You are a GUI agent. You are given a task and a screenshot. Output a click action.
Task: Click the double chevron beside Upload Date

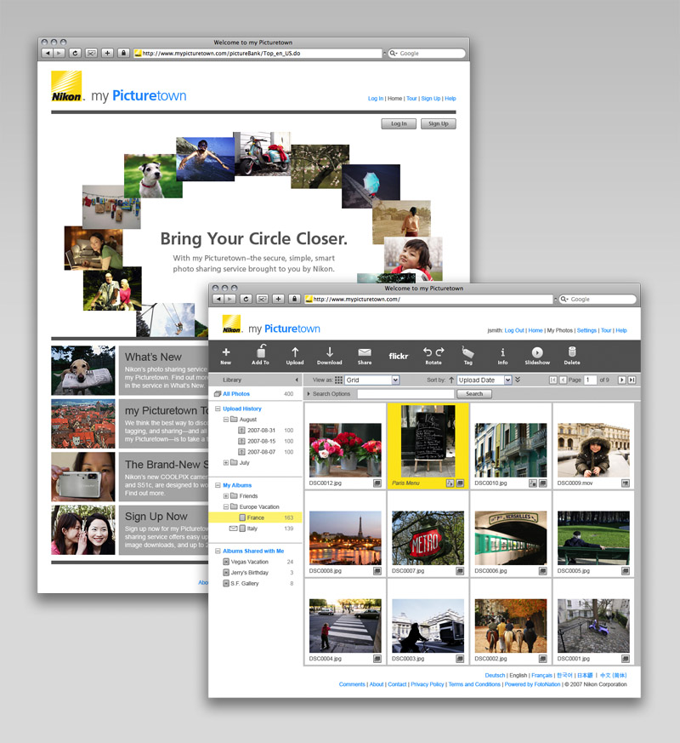(x=518, y=380)
